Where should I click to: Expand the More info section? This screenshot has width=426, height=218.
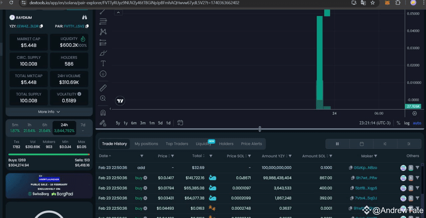(x=49, y=112)
